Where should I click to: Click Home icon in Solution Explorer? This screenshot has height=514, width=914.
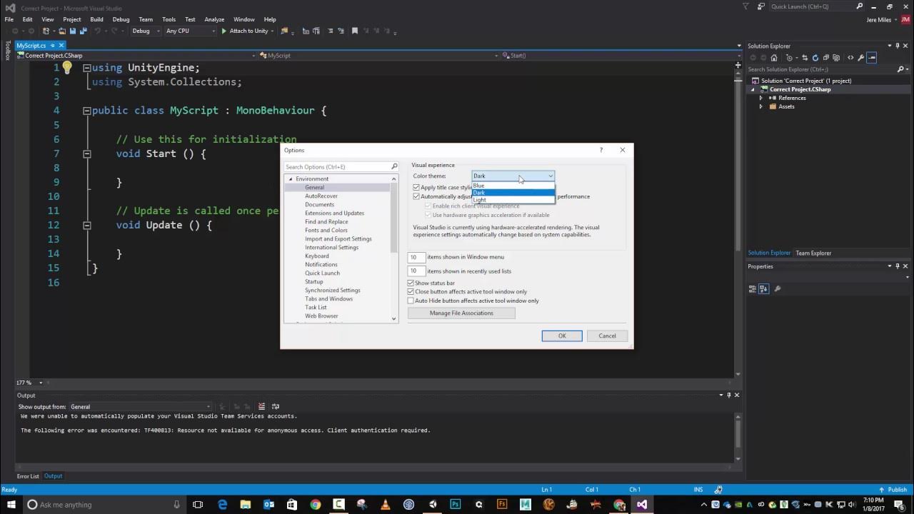[773, 58]
